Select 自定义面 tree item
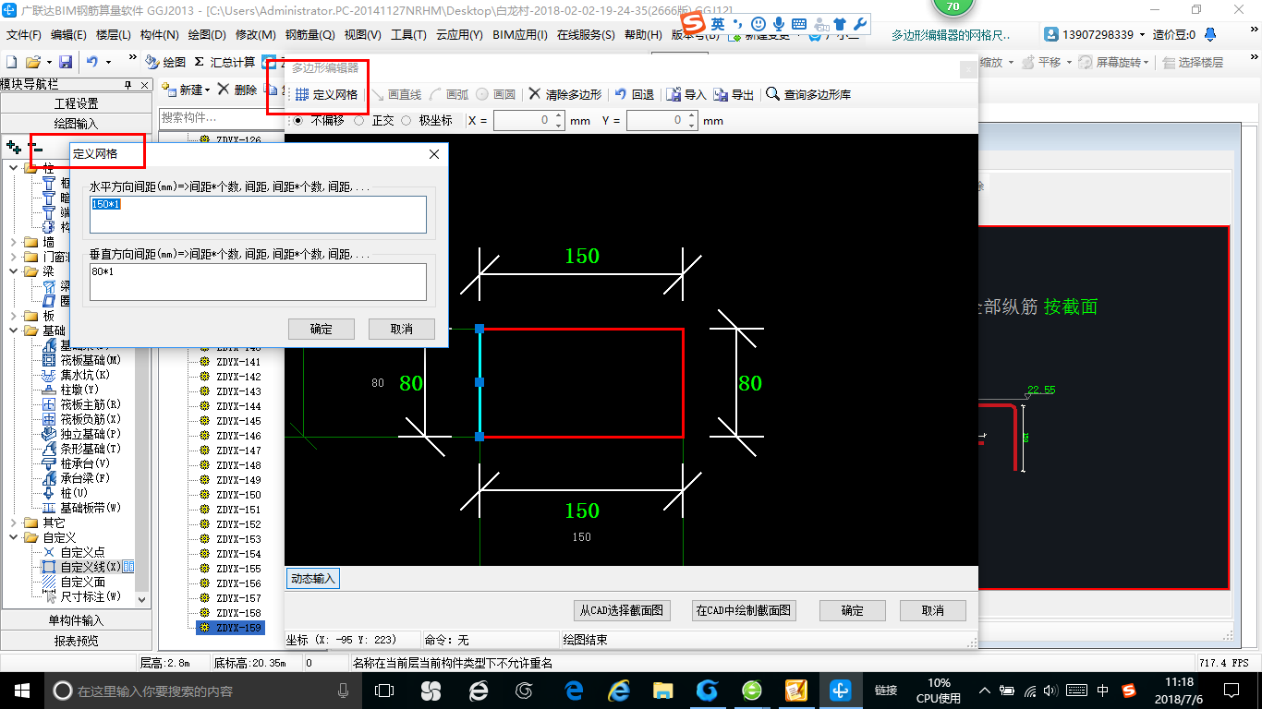The height and width of the screenshot is (709, 1262). (x=83, y=582)
